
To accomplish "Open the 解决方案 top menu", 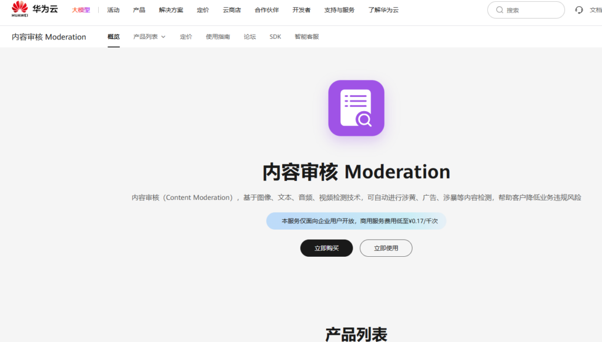I will click(x=170, y=10).
